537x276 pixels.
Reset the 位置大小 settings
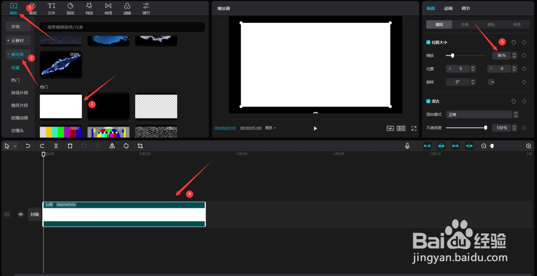coord(514,42)
